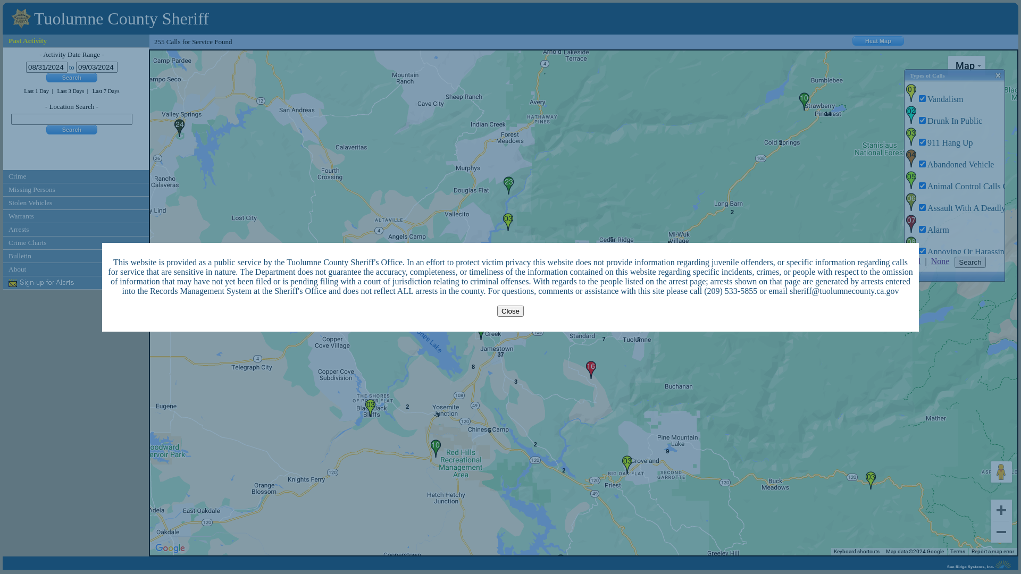This screenshot has width=1021, height=574.
Task: Open the Stolen Vehicles menu item
Action: click(76, 203)
